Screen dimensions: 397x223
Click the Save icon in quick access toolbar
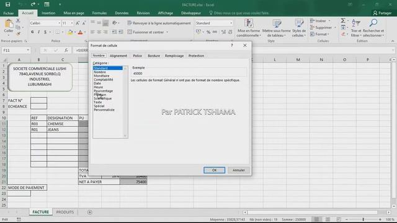tap(8, 4)
